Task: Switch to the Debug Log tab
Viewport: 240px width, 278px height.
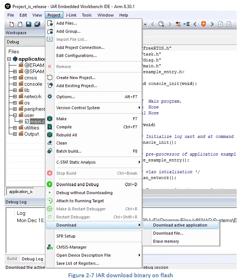Action: [x=32, y=259]
